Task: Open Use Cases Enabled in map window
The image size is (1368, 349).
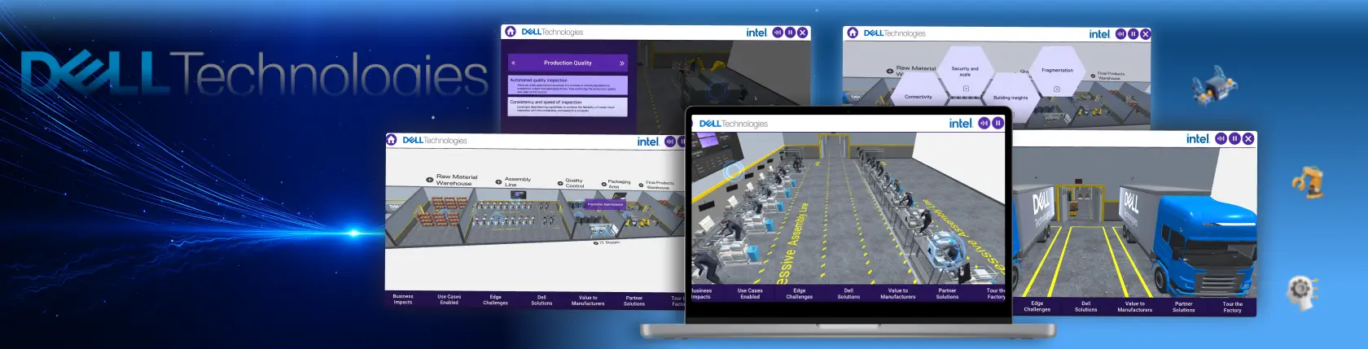Action: (449, 299)
